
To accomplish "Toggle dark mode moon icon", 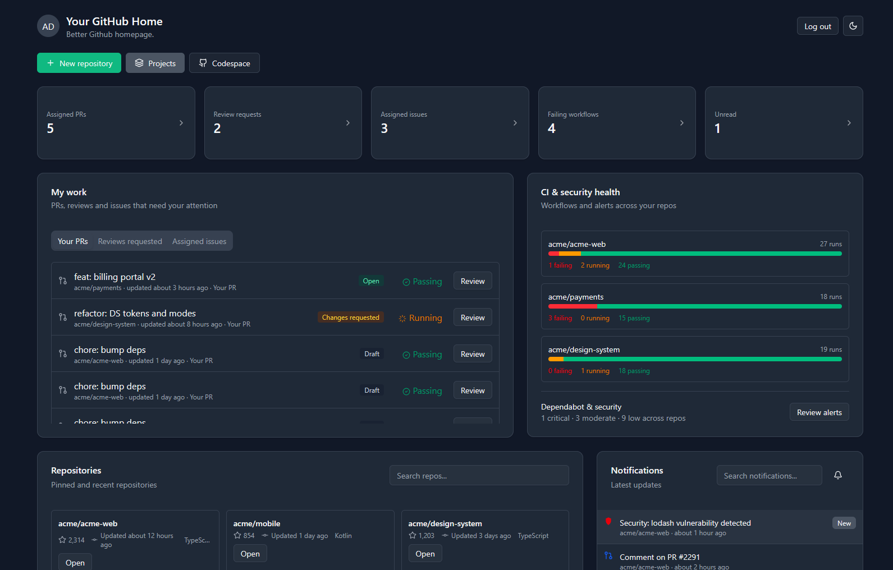I will pyautogui.click(x=853, y=26).
